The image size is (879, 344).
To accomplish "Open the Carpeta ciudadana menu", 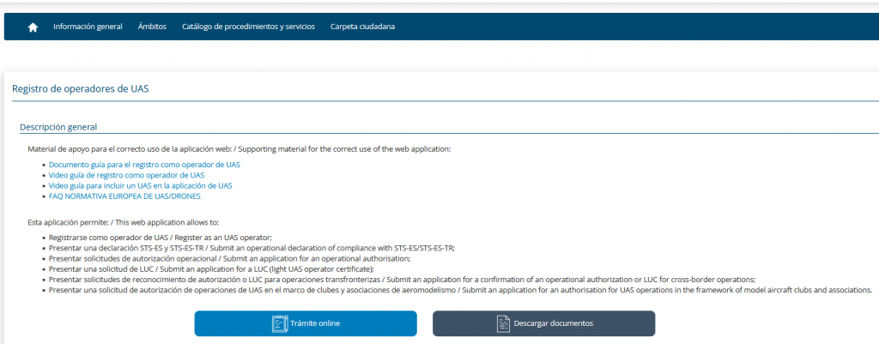I will [363, 27].
